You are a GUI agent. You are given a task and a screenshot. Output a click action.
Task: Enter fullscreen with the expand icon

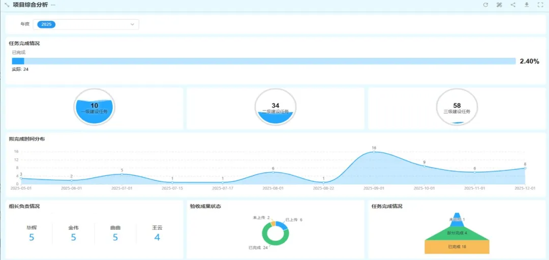[x=540, y=5]
